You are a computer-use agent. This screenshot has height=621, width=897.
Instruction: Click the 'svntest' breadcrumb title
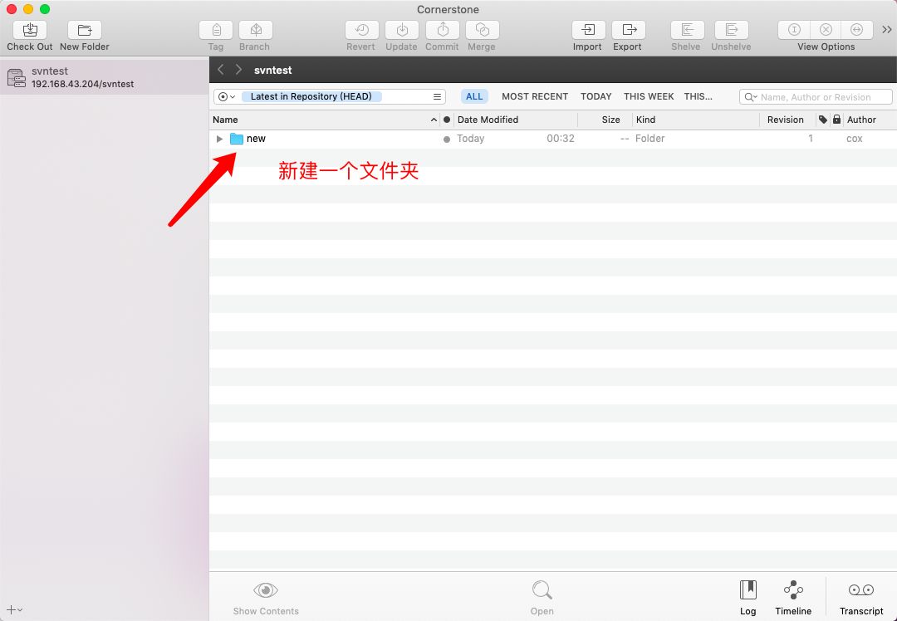pos(273,71)
